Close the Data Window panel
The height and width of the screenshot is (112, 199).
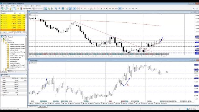coord(26,74)
